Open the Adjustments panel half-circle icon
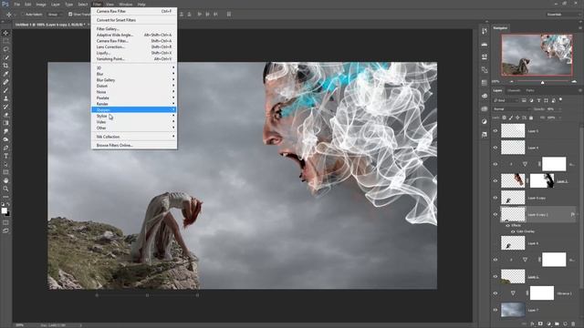 coord(485,121)
